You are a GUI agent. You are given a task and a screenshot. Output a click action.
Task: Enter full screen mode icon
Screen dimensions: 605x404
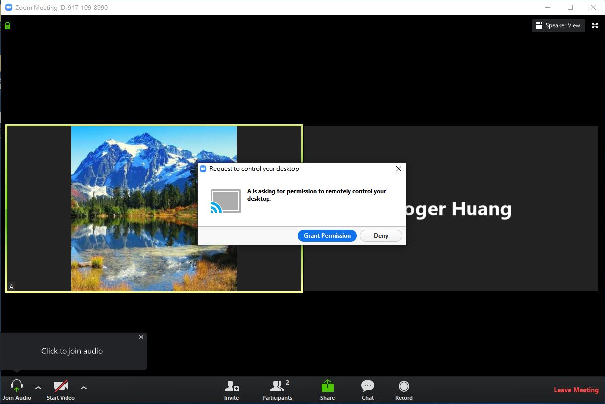pos(595,25)
